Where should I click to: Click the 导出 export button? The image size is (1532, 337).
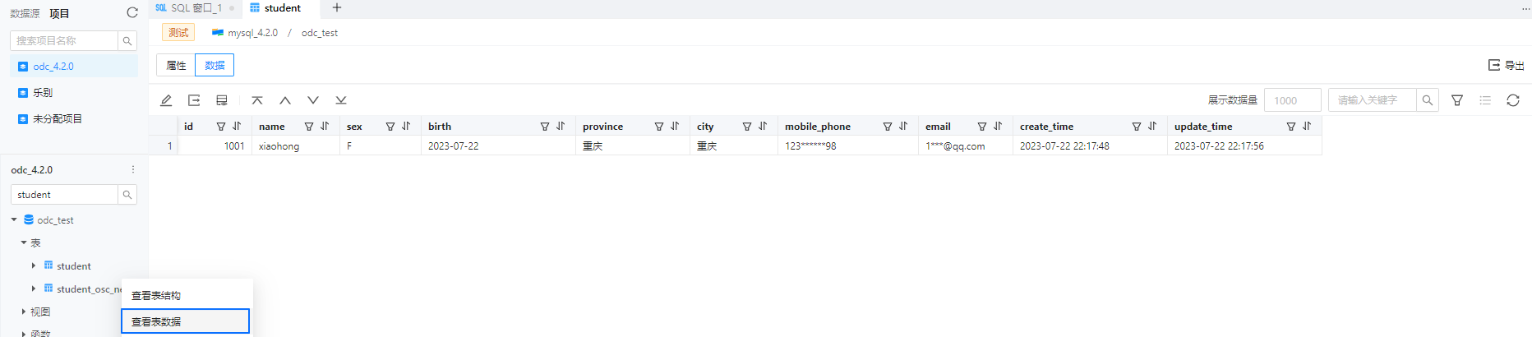tap(1507, 65)
